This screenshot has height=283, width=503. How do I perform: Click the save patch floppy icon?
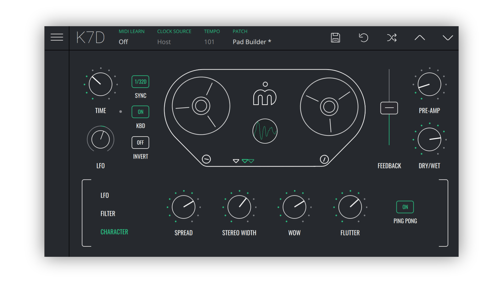click(x=335, y=38)
